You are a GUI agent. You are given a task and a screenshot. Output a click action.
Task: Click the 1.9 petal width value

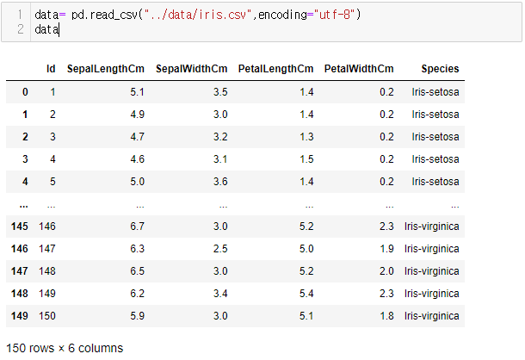pos(386,249)
